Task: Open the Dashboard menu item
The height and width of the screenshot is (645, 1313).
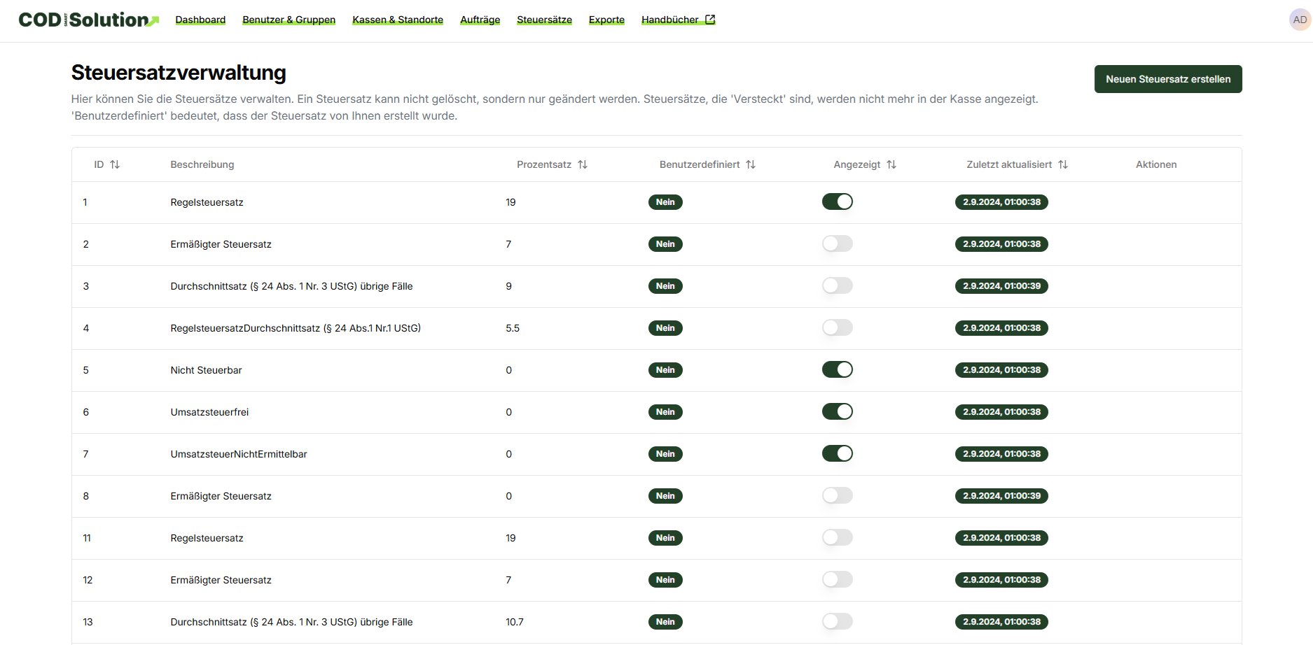Action: point(200,20)
